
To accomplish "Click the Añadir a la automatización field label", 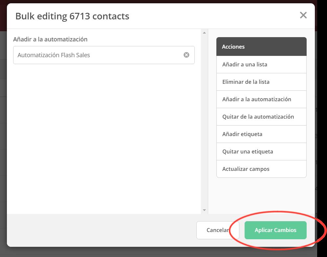I will [x=50, y=39].
